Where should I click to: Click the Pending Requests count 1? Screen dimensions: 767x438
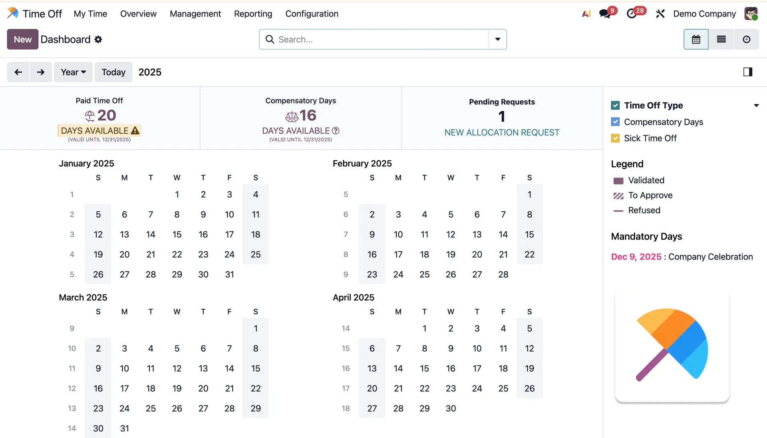(x=502, y=116)
